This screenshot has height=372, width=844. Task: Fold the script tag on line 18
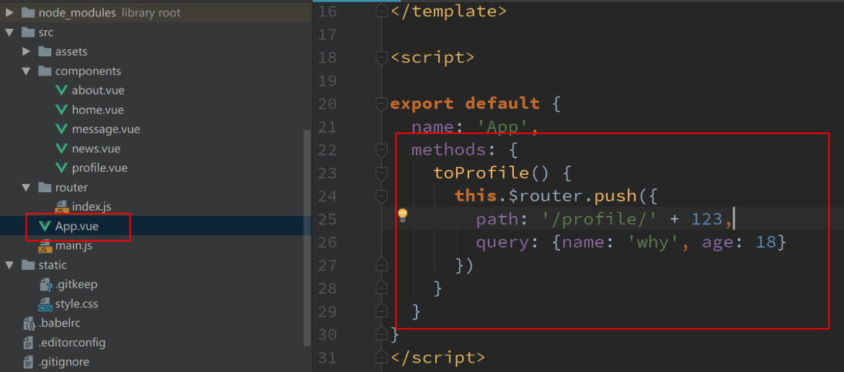click(x=381, y=57)
